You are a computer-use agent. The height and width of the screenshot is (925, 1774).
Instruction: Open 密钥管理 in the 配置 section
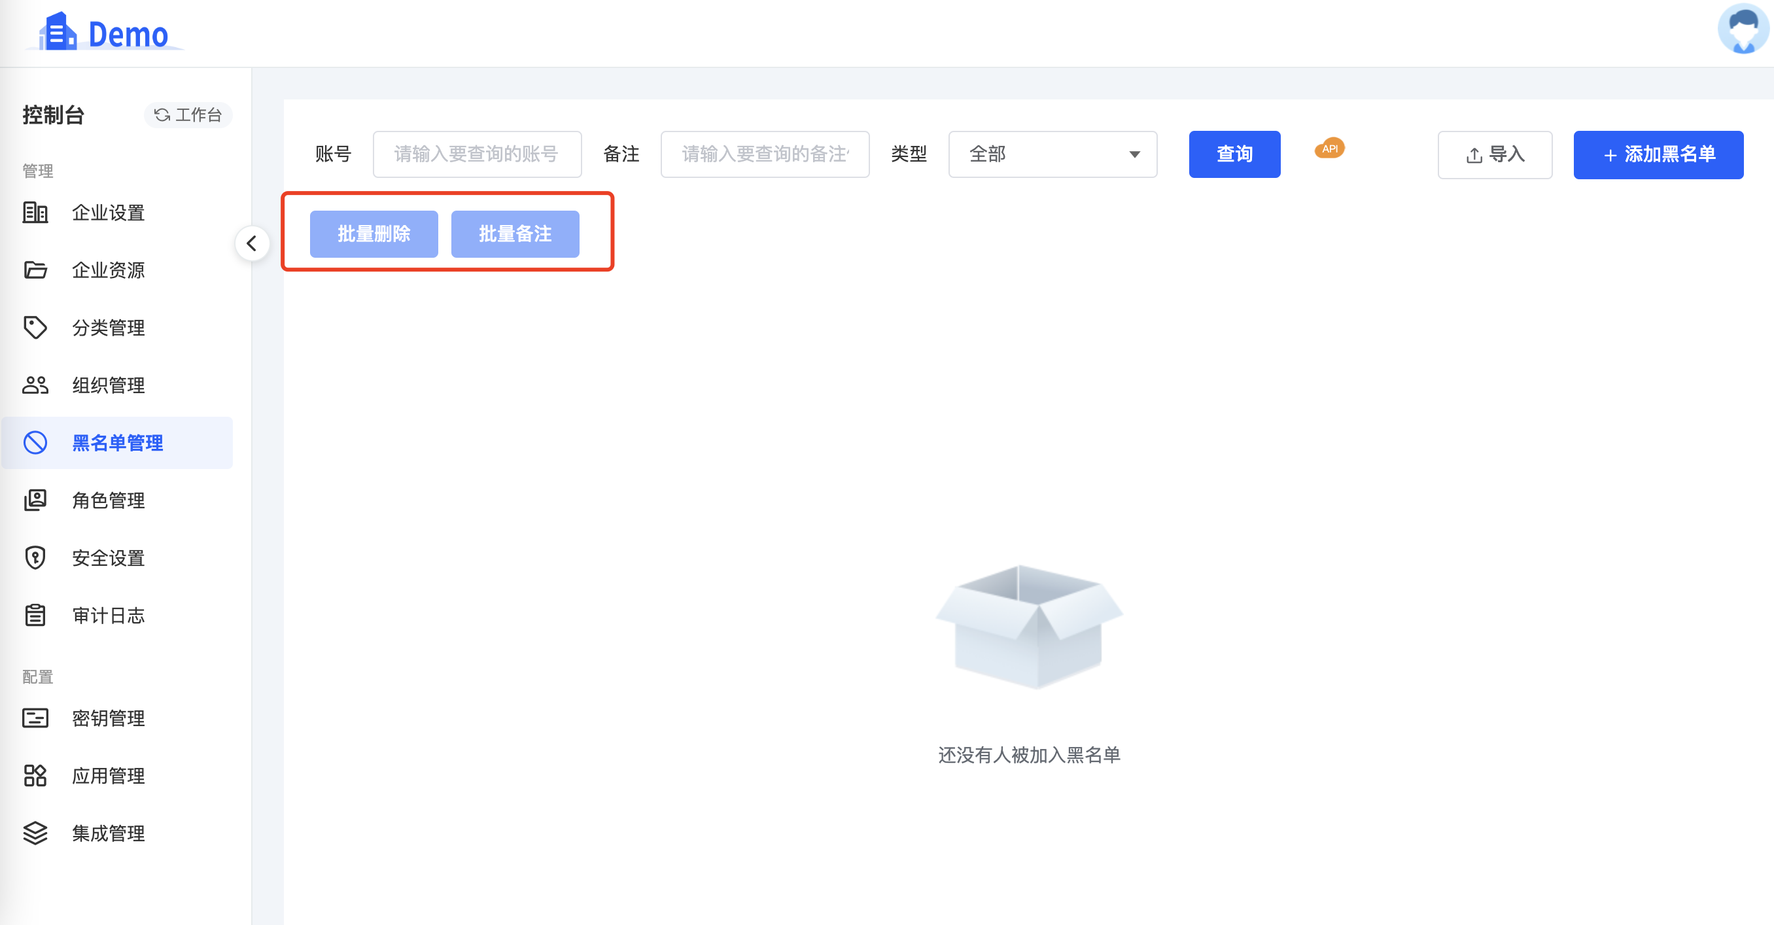[117, 718]
